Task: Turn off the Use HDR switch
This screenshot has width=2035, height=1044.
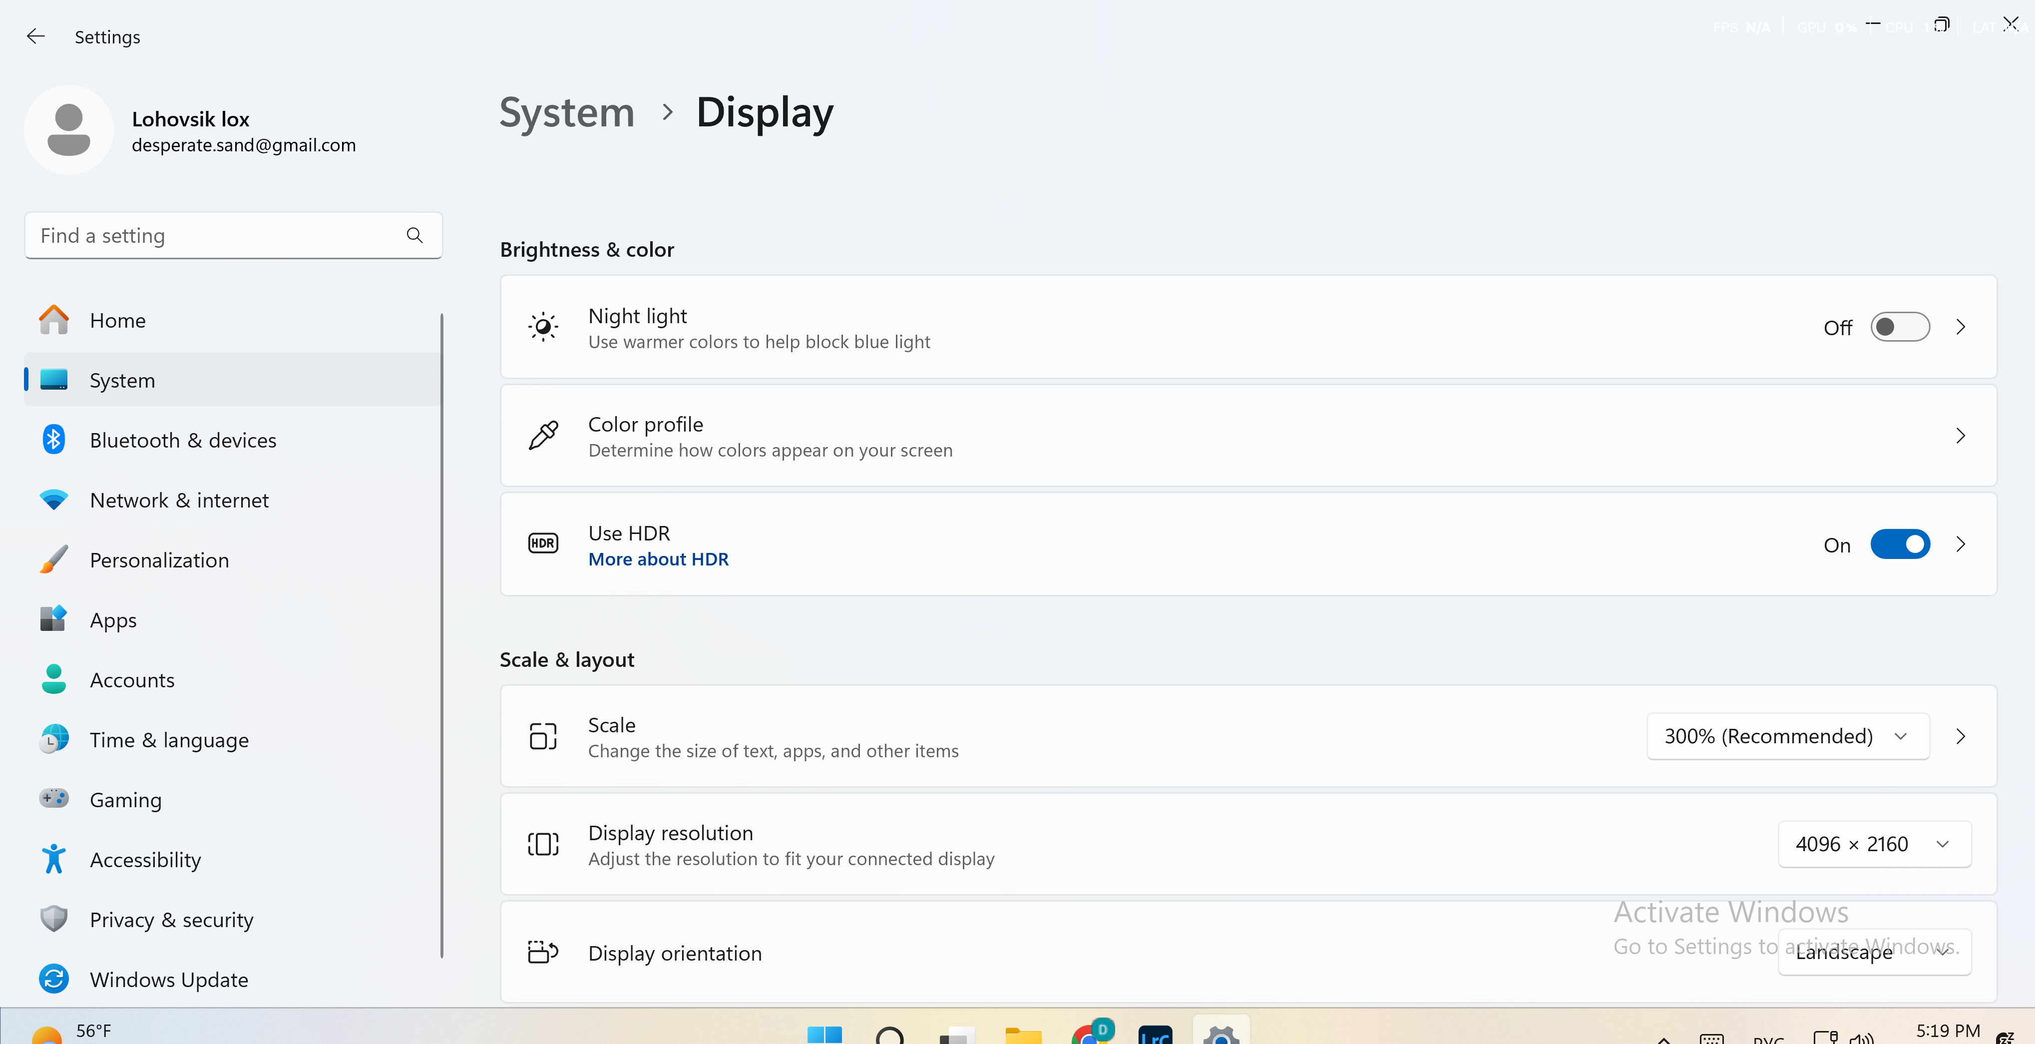Action: pyautogui.click(x=1900, y=544)
